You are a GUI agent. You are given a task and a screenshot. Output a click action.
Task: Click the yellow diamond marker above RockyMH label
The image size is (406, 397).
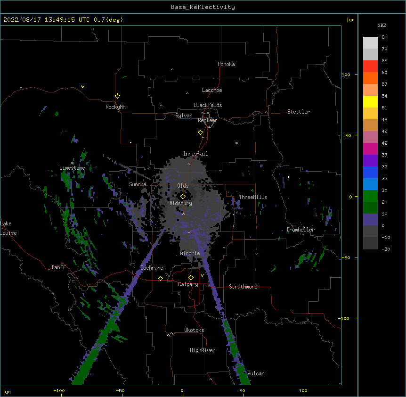(118, 96)
